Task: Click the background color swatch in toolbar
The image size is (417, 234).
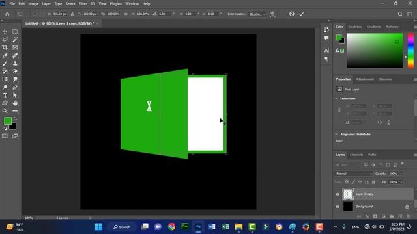Action: click(13, 127)
